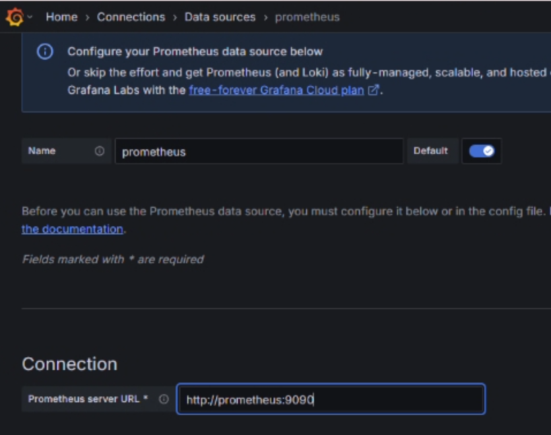The width and height of the screenshot is (551, 435).
Task: Navigate to Data sources breadcrumb
Action: [220, 17]
